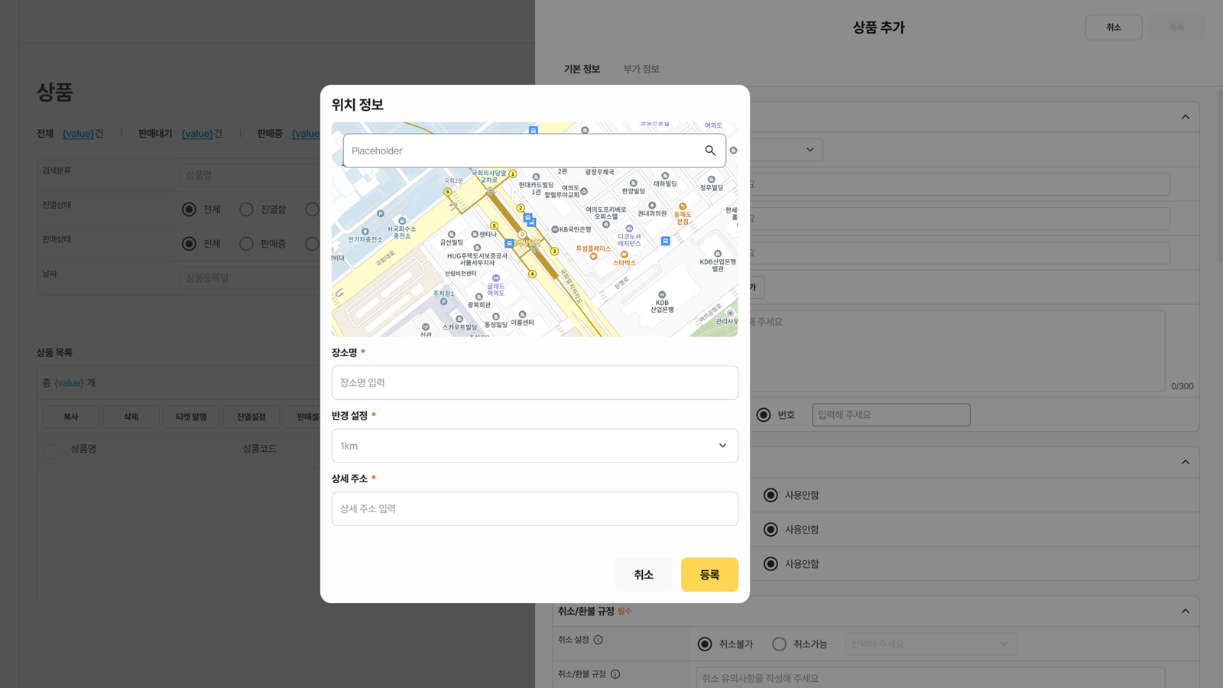This screenshot has height=688, width=1223.
Task: Select 취소가능 radio button
Action: [779, 644]
